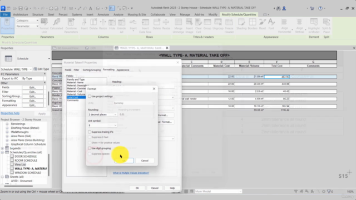This screenshot has width=356, height=200.
Task: Click the Edit Type button
Action: tap(41, 69)
